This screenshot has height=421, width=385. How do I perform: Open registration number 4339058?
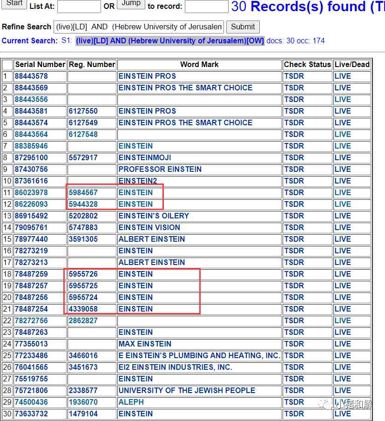pyautogui.click(x=83, y=309)
